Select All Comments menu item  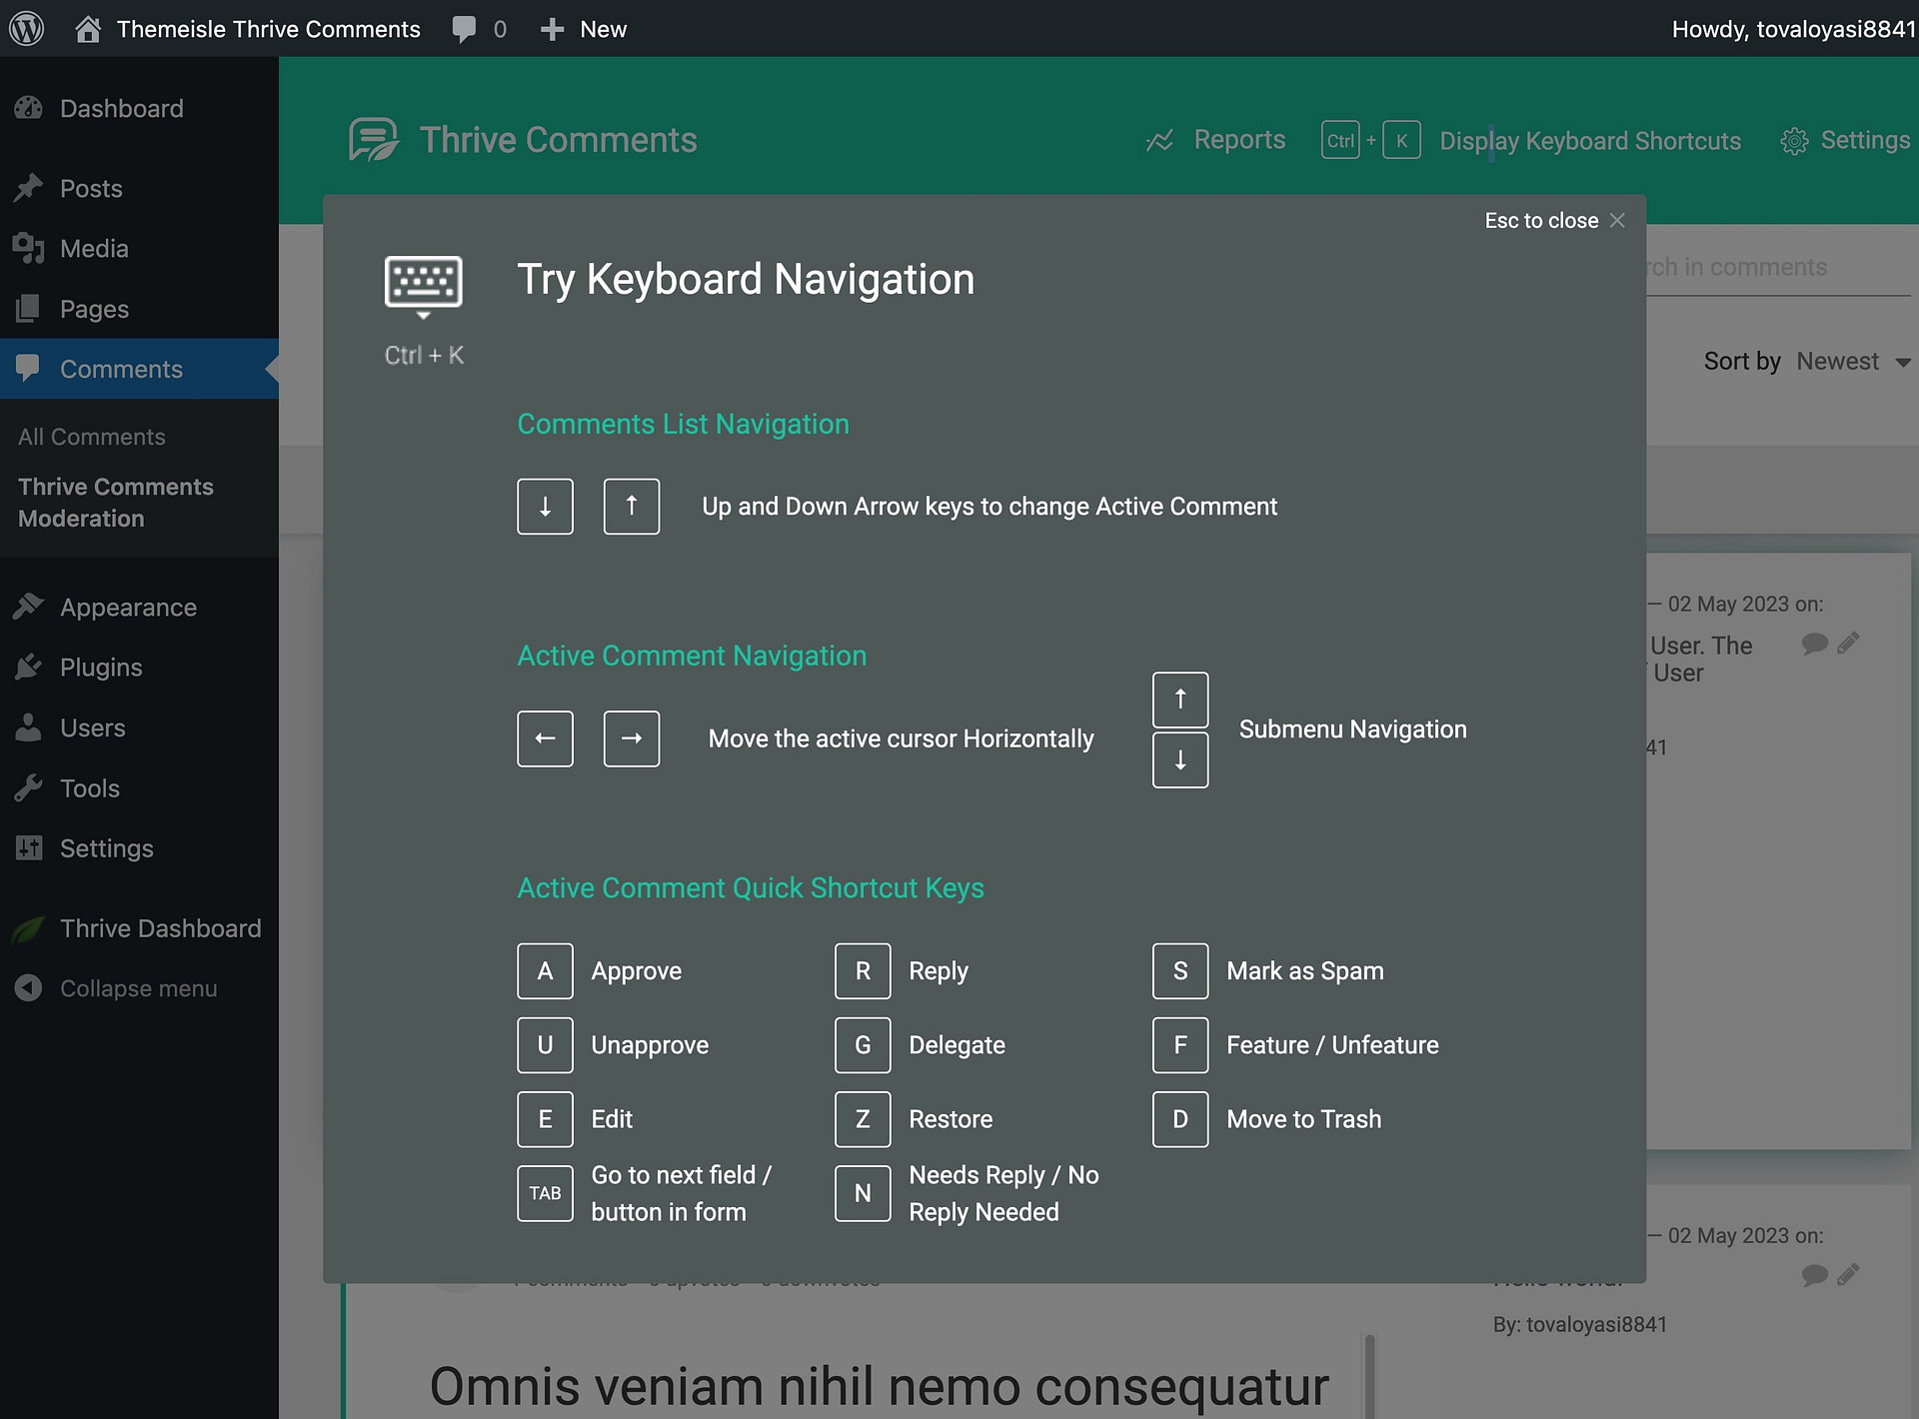coord(90,437)
